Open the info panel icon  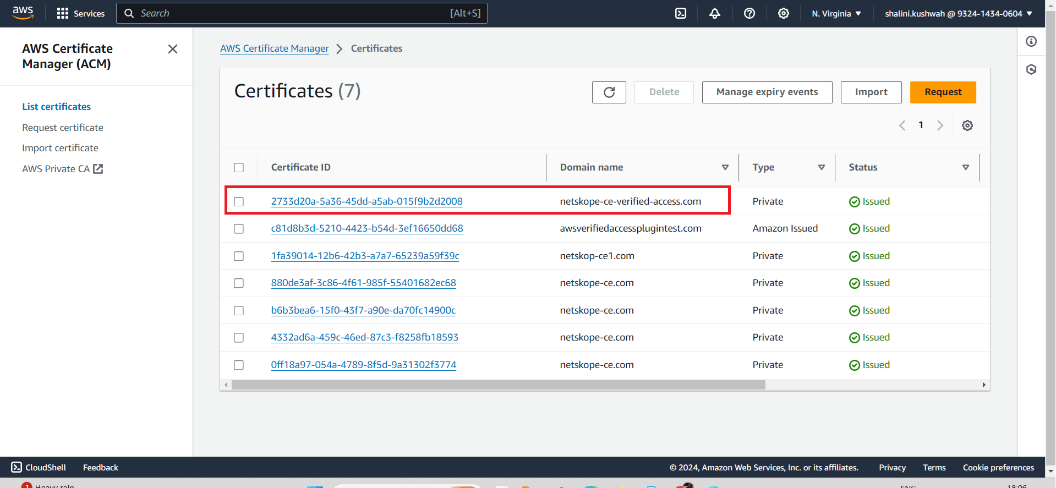click(1031, 41)
